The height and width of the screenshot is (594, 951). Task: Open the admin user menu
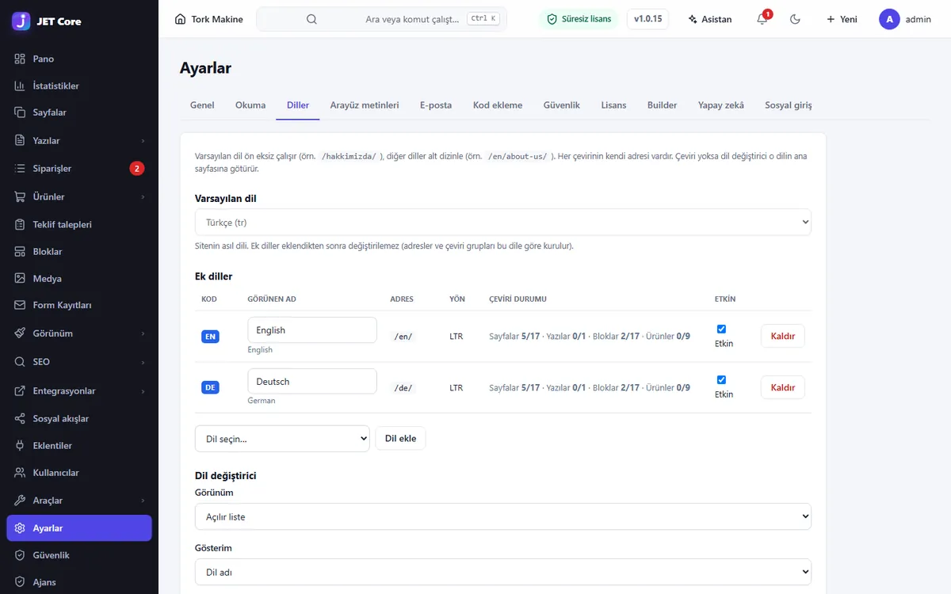coord(905,19)
